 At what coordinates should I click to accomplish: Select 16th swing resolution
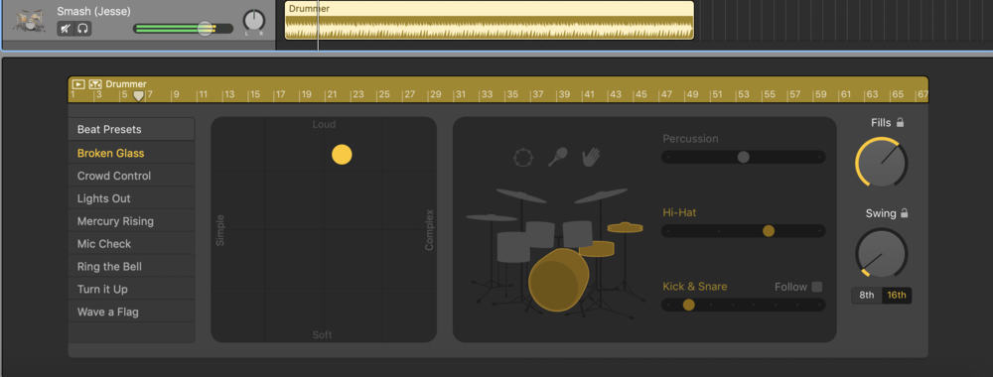pyautogui.click(x=896, y=296)
